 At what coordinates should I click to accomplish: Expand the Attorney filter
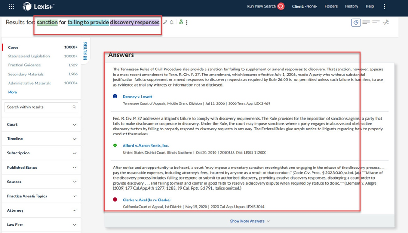coord(41,210)
